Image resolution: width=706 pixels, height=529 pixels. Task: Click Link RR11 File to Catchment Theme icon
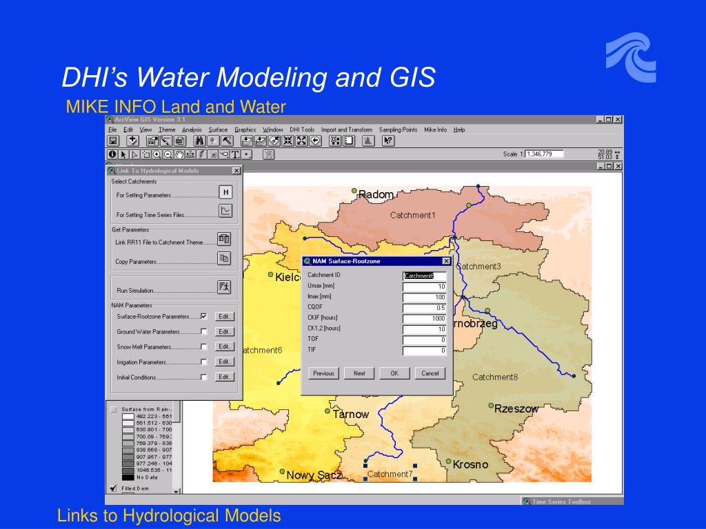[x=224, y=239]
